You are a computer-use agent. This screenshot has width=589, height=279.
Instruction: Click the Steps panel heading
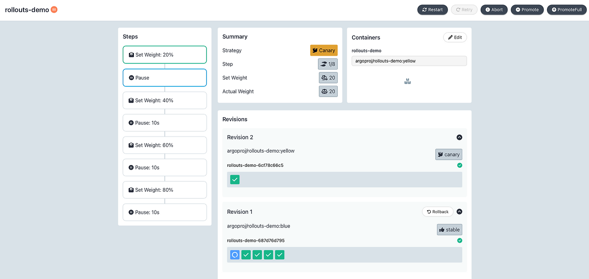click(130, 37)
